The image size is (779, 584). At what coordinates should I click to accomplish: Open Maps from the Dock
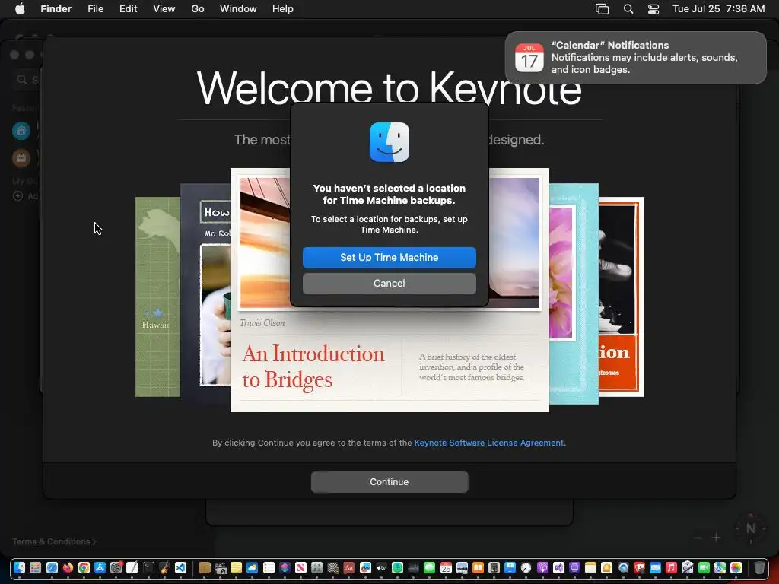(x=720, y=567)
